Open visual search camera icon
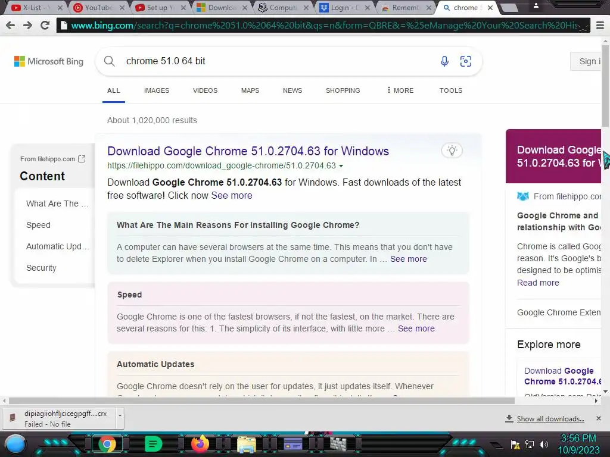 tap(466, 61)
